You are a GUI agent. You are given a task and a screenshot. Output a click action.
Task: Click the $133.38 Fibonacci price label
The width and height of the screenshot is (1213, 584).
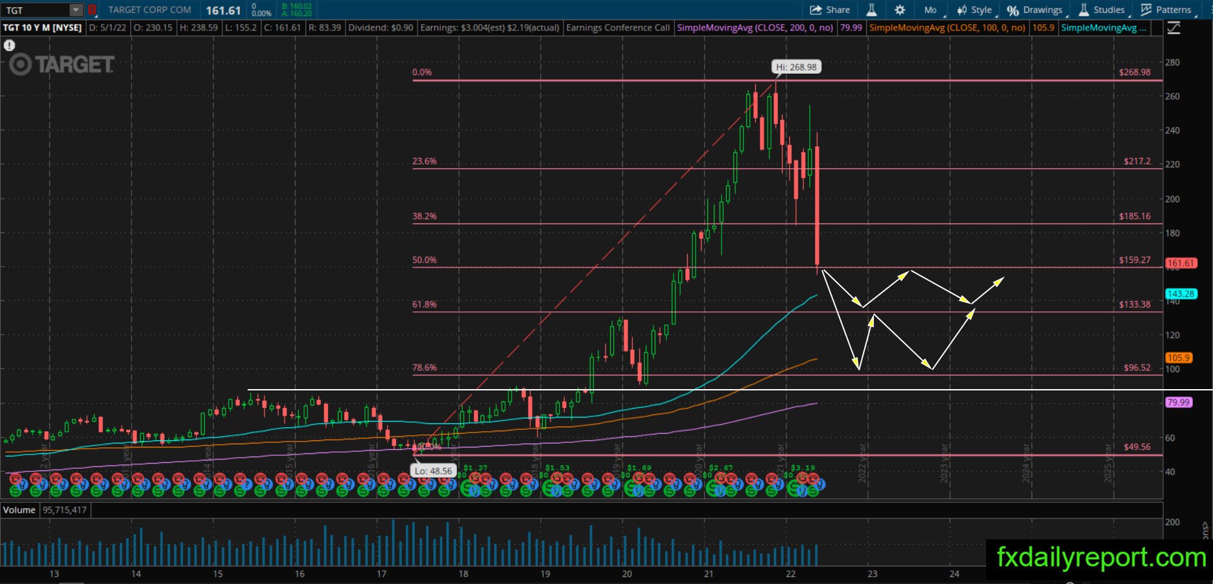coord(1135,304)
